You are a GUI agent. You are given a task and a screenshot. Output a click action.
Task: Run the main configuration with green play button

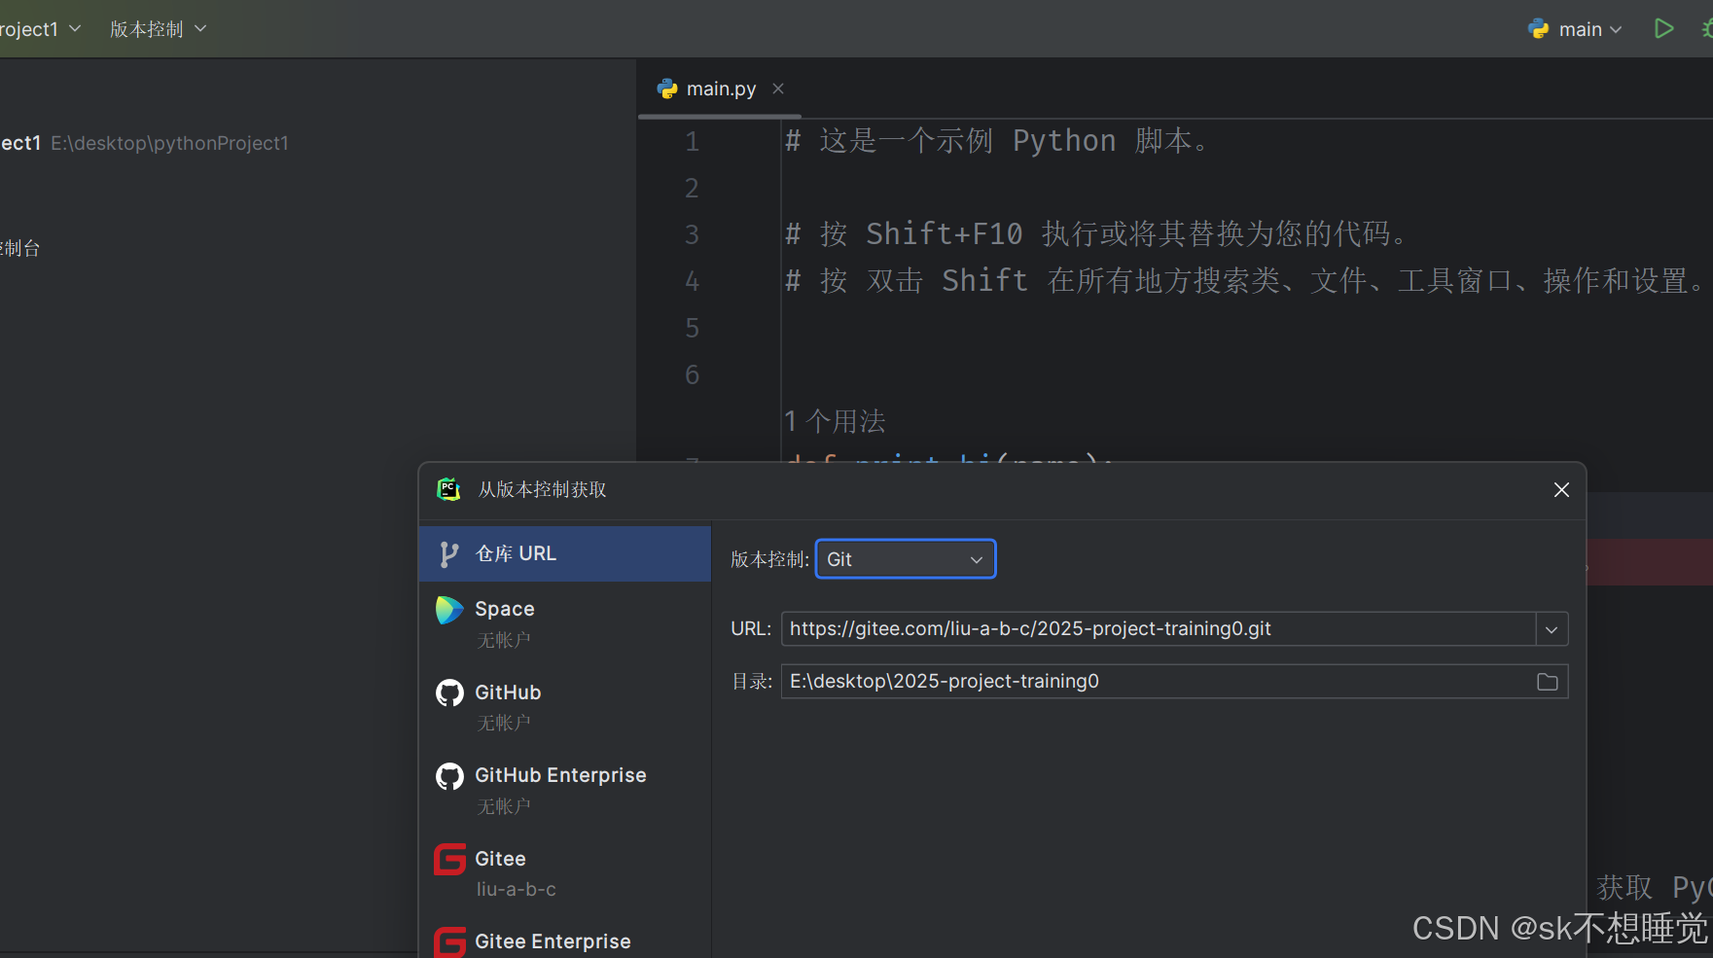click(x=1663, y=28)
